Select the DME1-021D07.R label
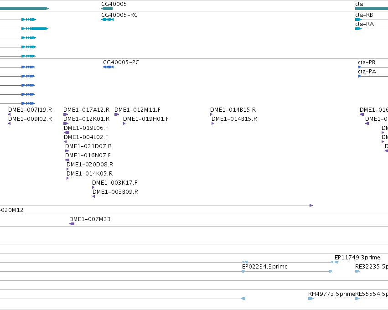388x310 pixels. point(88,146)
